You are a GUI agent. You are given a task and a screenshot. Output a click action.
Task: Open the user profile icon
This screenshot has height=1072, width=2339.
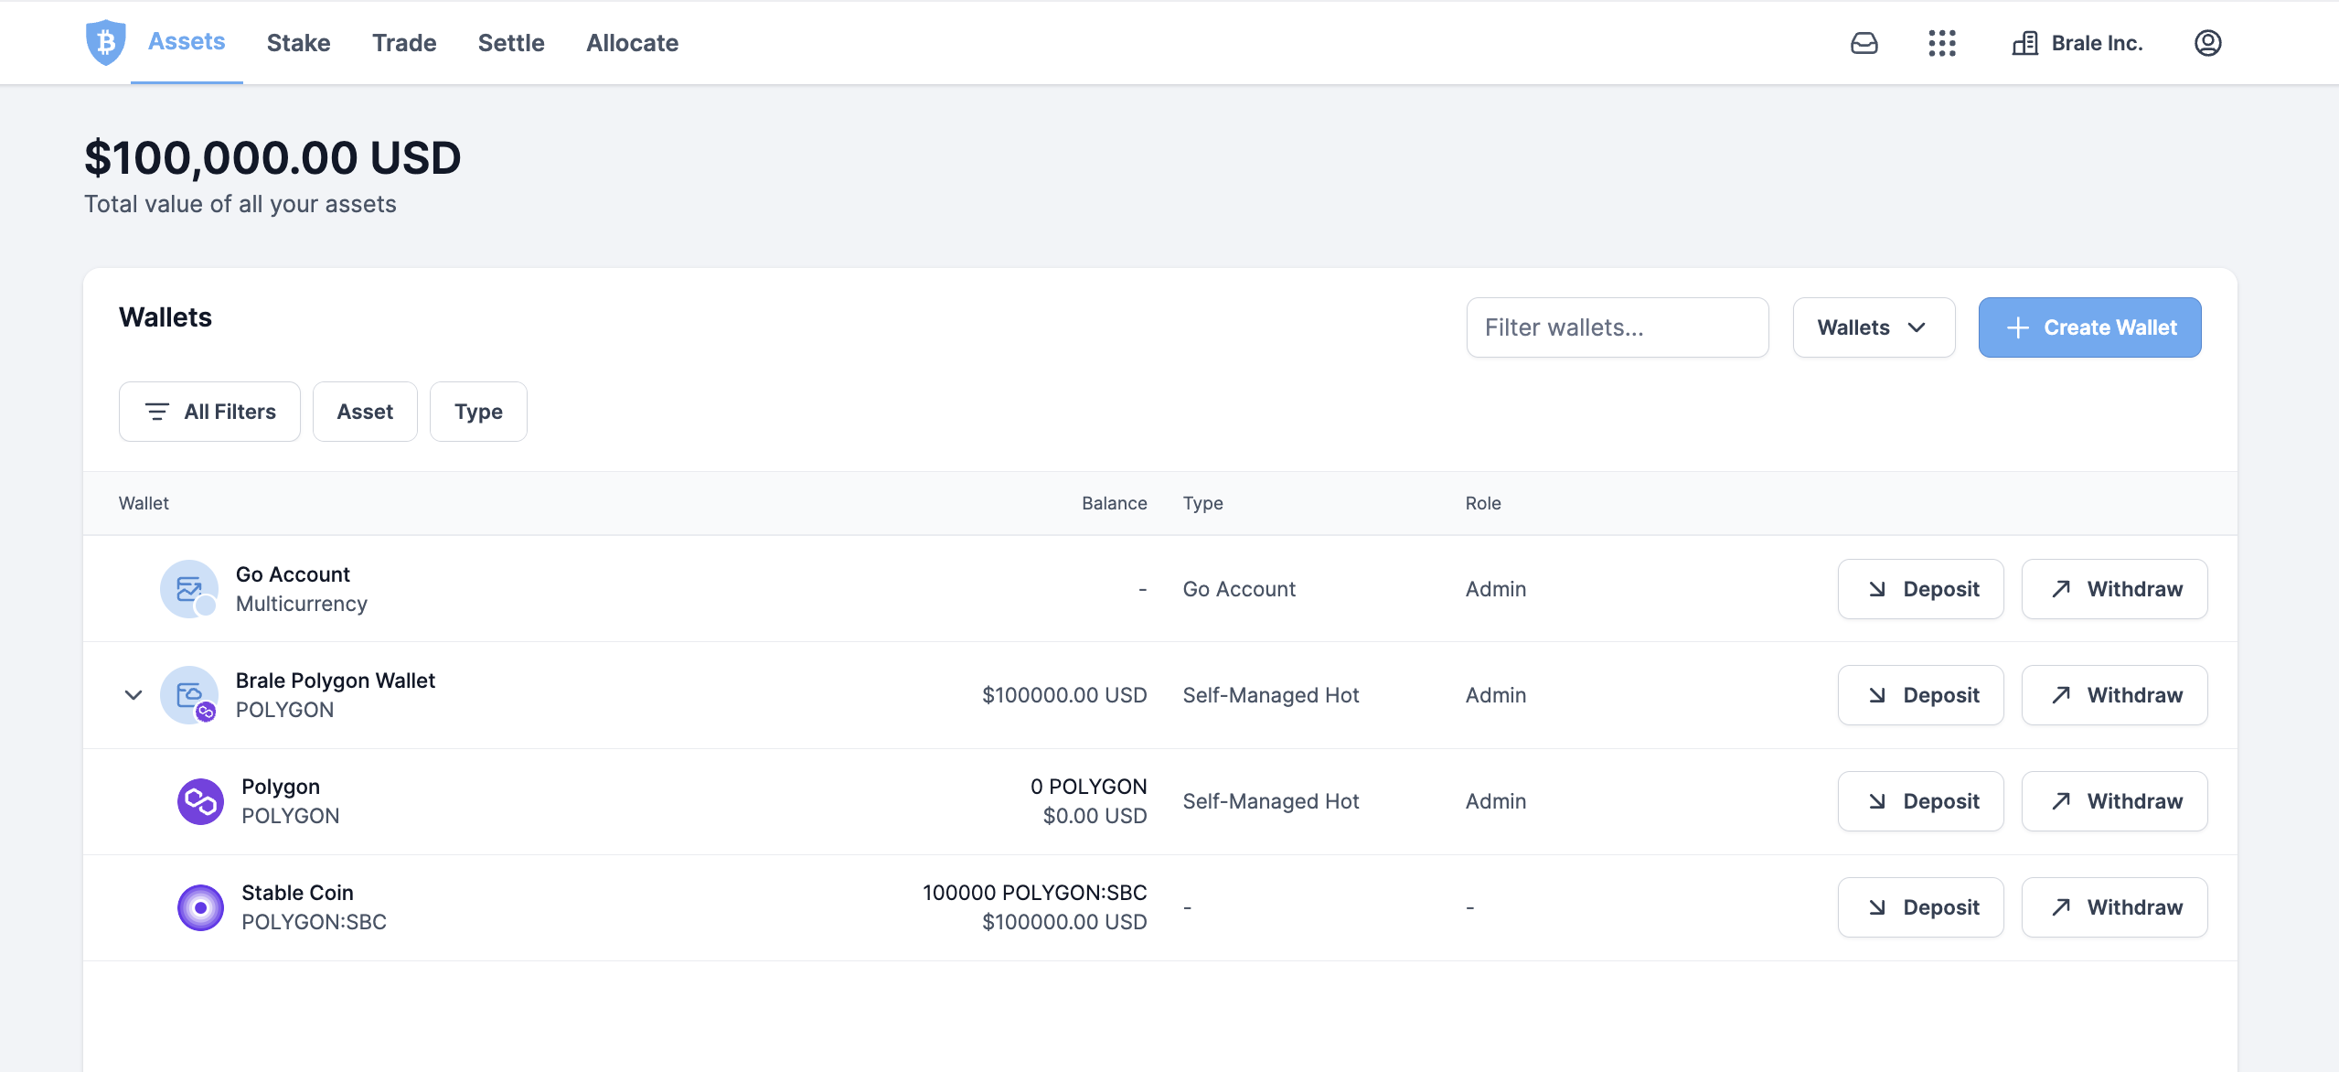click(2207, 43)
